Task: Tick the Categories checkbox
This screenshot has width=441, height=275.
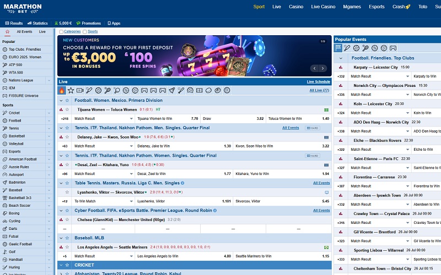Action: pos(61,31)
